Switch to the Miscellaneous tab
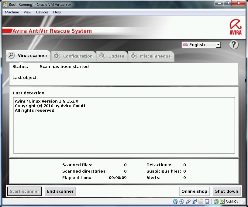 151,56
